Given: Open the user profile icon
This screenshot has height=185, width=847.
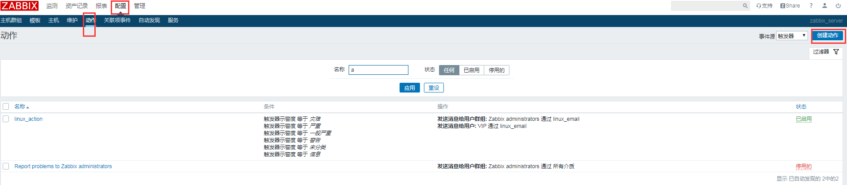Looking at the screenshot, I should [824, 6].
